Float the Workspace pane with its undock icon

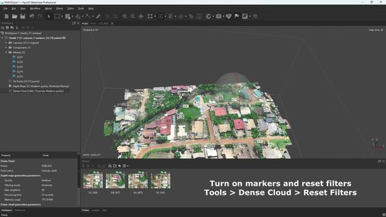tap(74, 23)
